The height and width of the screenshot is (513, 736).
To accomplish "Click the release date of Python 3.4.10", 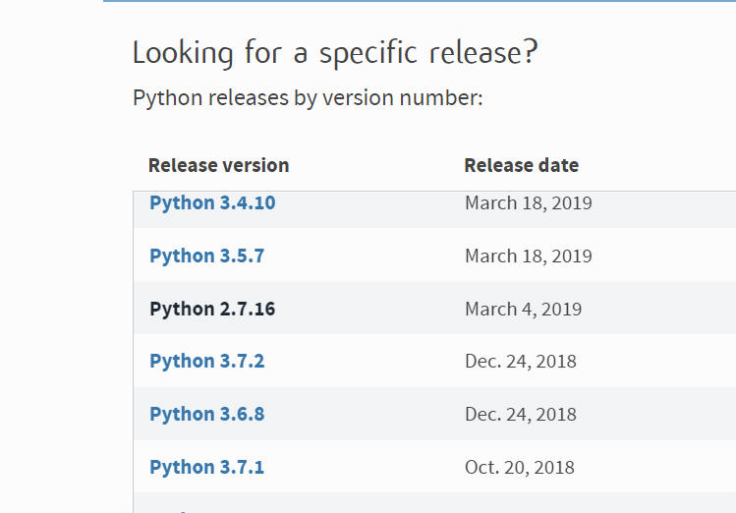I will [528, 203].
